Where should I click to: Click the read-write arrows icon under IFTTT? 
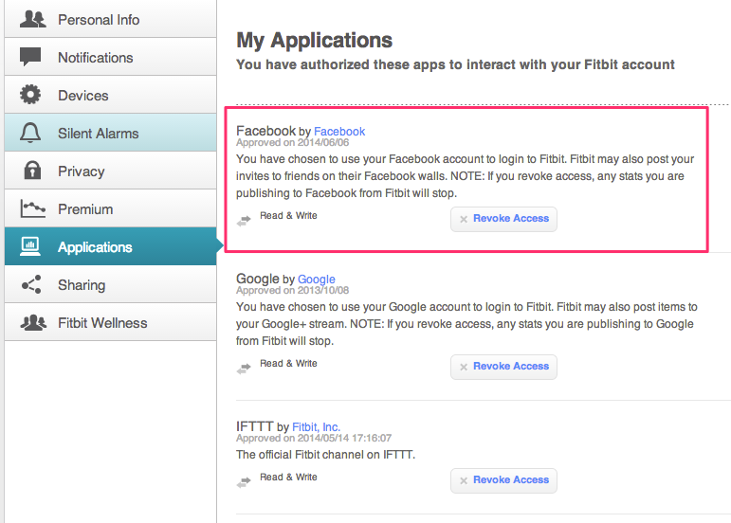[x=244, y=482]
